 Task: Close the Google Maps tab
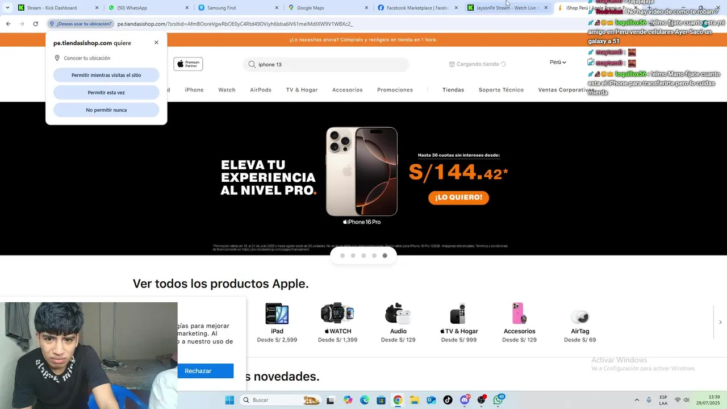(366, 8)
